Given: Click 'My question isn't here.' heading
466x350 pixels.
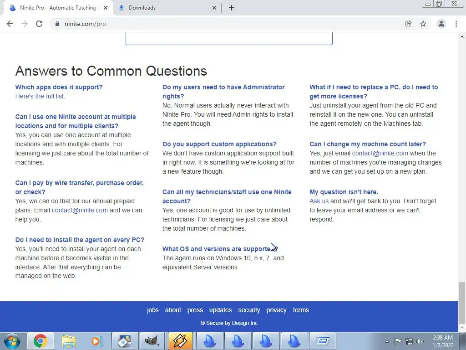Looking at the screenshot, I should click(x=344, y=192).
